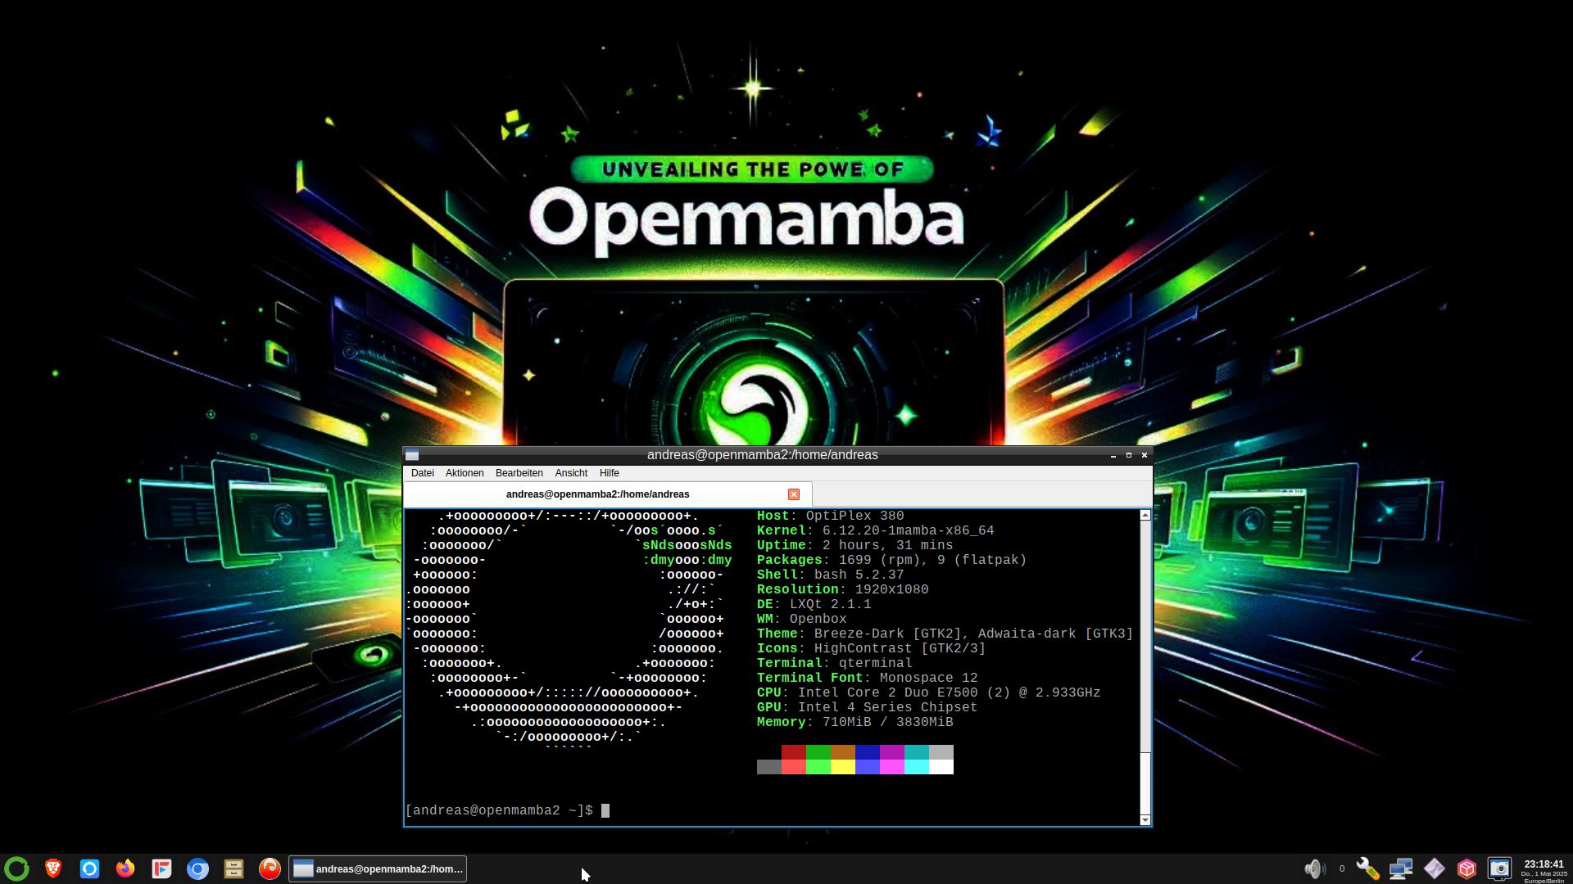Viewport: 1573px width, 884px height.
Task: Close the andreas@openmamba2 terminal tab
Action: (x=793, y=494)
